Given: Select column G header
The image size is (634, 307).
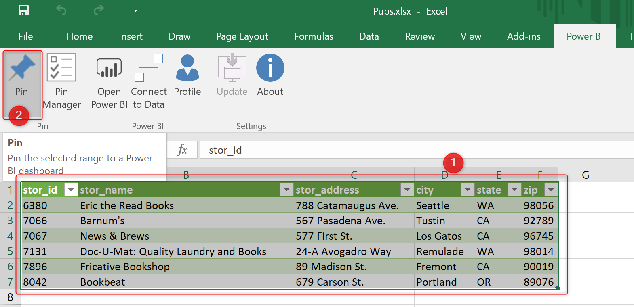Looking at the screenshot, I should (x=586, y=175).
